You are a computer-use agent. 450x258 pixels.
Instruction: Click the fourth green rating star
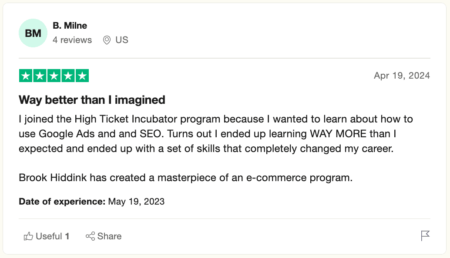[68, 76]
